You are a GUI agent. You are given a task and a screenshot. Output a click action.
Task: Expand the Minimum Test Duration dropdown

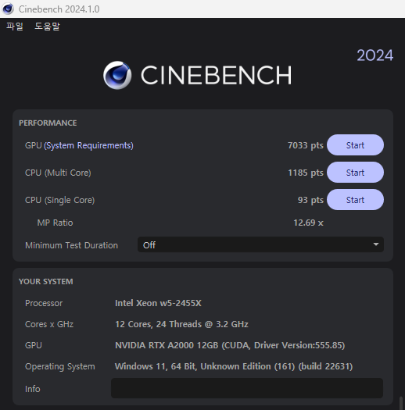(x=260, y=244)
